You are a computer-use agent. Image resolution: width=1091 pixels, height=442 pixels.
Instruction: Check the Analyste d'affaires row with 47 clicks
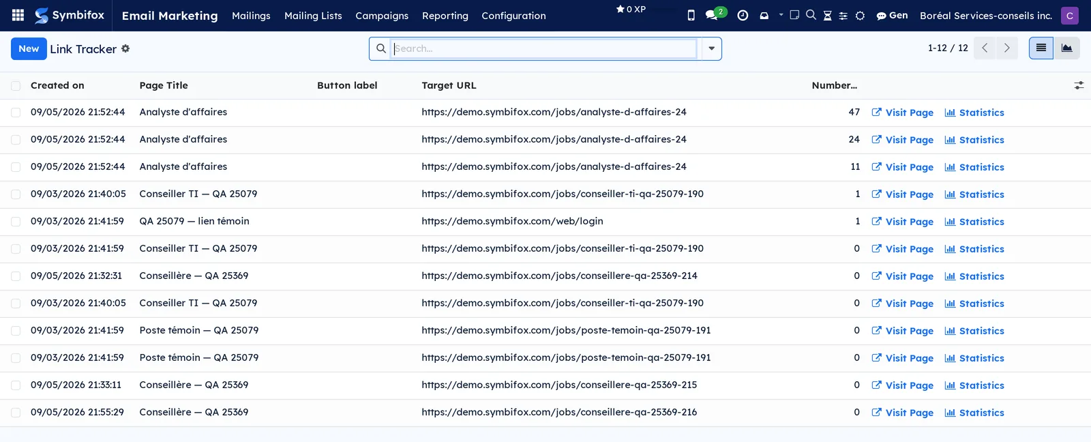pyautogui.click(x=16, y=113)
